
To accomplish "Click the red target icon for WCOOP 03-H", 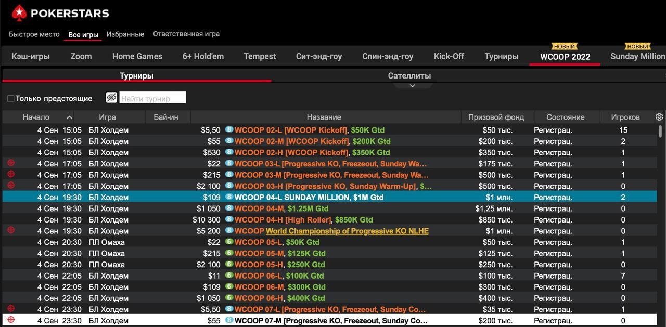I will tap(11, 186).
